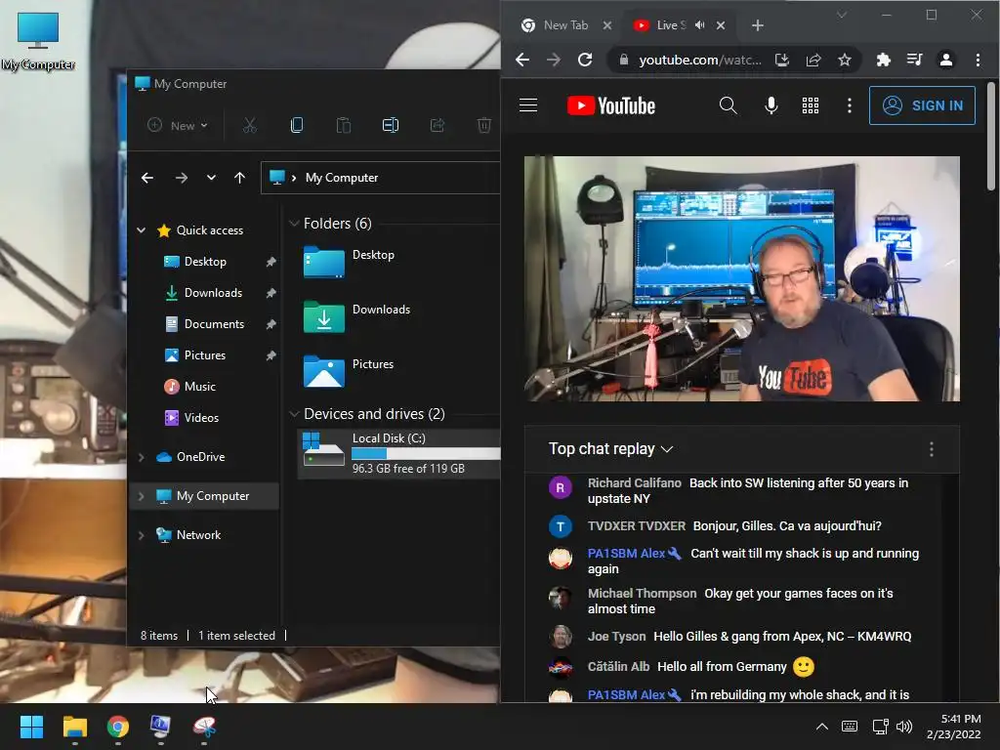Select Downloads in Quick access sidebar
This screenshot has height=750, width=1000.
coord(212,293)
